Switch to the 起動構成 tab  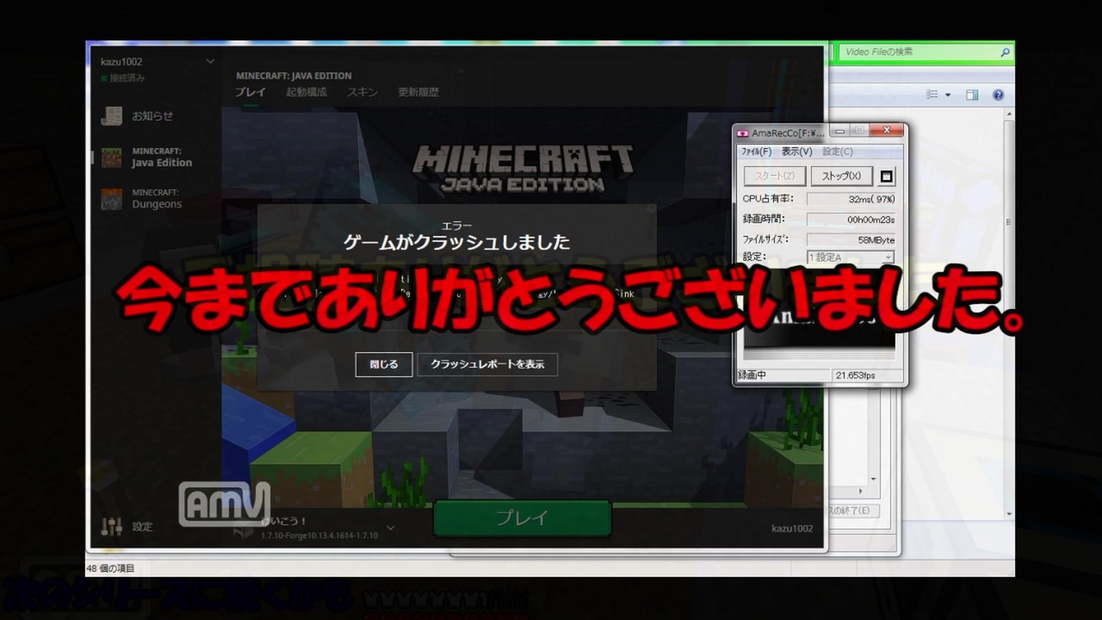click(x=306, y=92)
